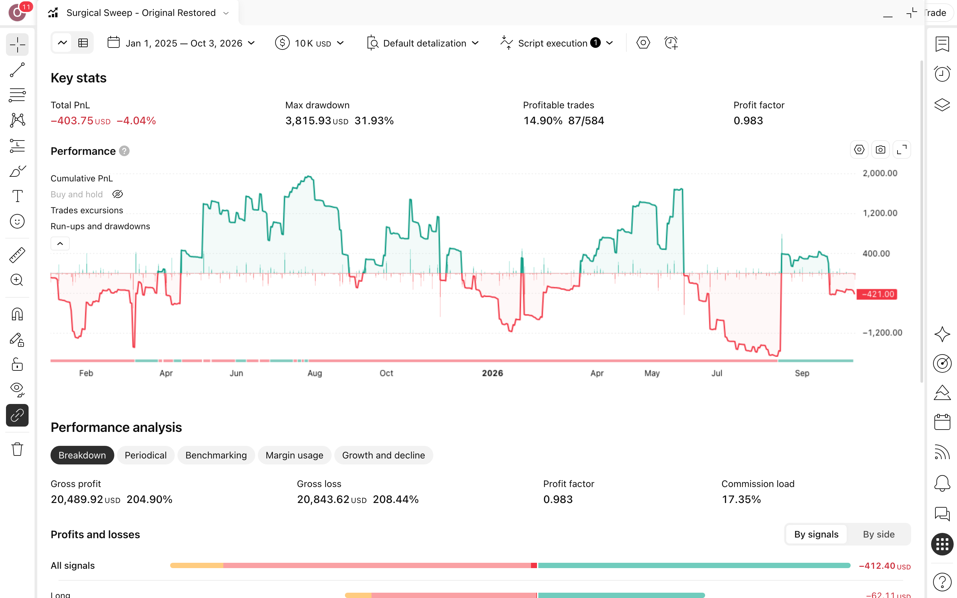The image size is (957, 598).
Task: Open the date range dropdown
Action: pos(181,43)
